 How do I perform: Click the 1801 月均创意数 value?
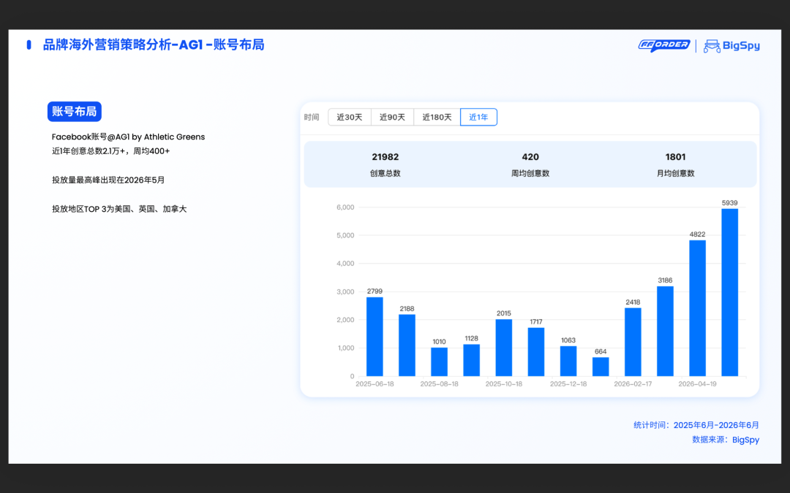676,157
